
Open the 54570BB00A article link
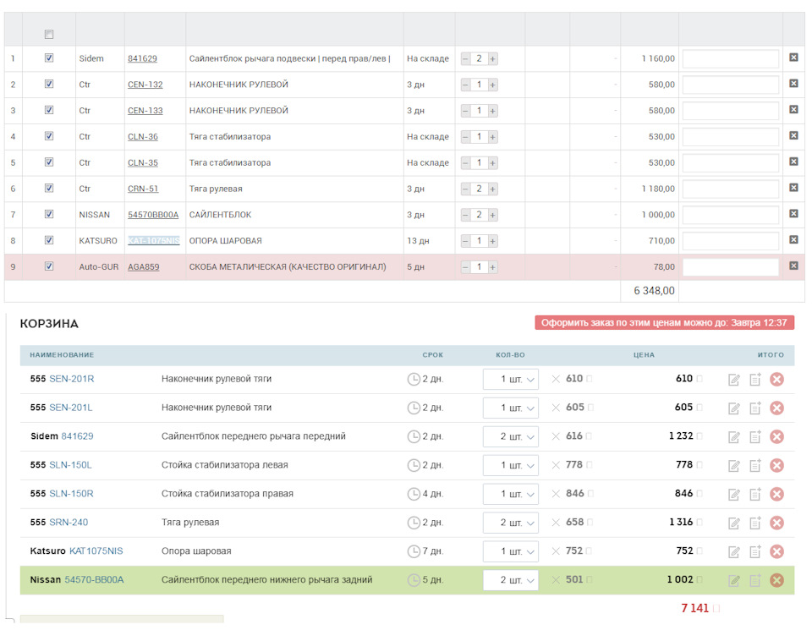coord(153,215)
